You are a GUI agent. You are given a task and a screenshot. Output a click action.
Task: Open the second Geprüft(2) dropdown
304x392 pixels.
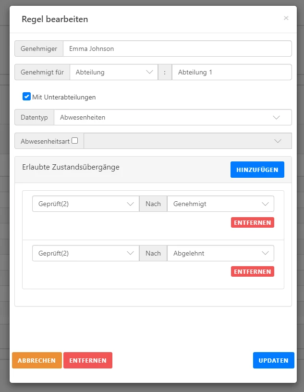click(85, 253)
